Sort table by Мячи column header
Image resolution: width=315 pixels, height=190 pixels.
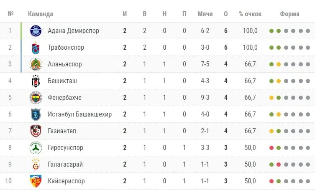[205, 14]
